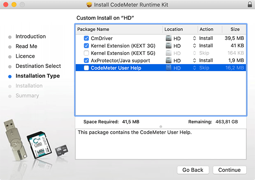The width and height of the screenshot is (255, 180).
Task: Click the Install action for CmDriver
Action: point(206,38)
